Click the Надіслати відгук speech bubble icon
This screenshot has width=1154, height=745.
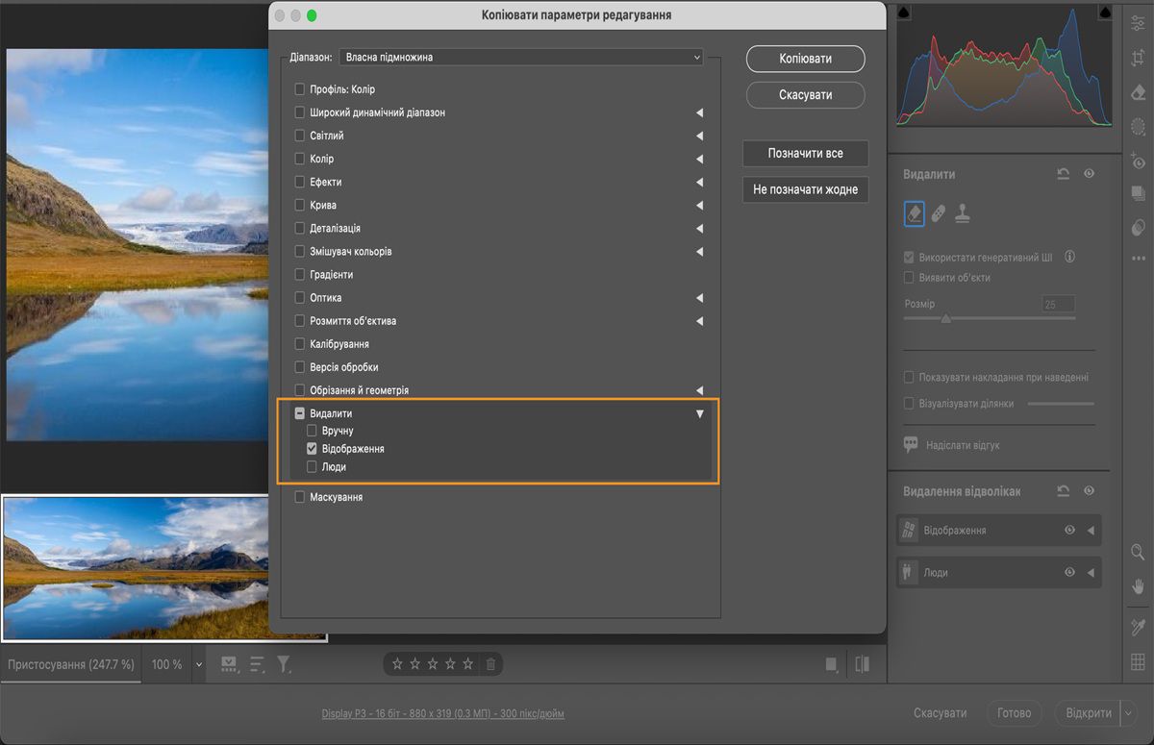pyautogui.click(x=911, y=445)
